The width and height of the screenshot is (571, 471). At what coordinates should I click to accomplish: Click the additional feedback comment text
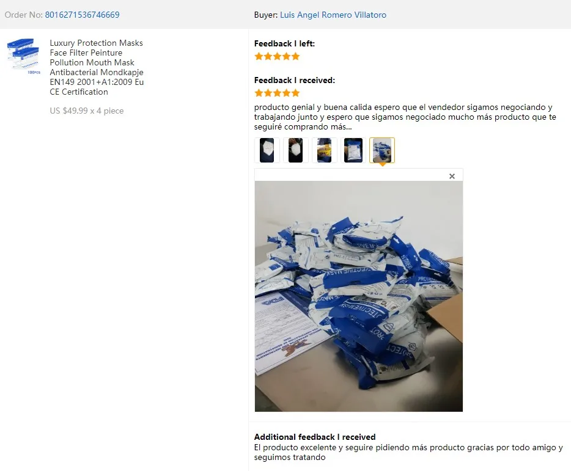(x=408, y=453)
